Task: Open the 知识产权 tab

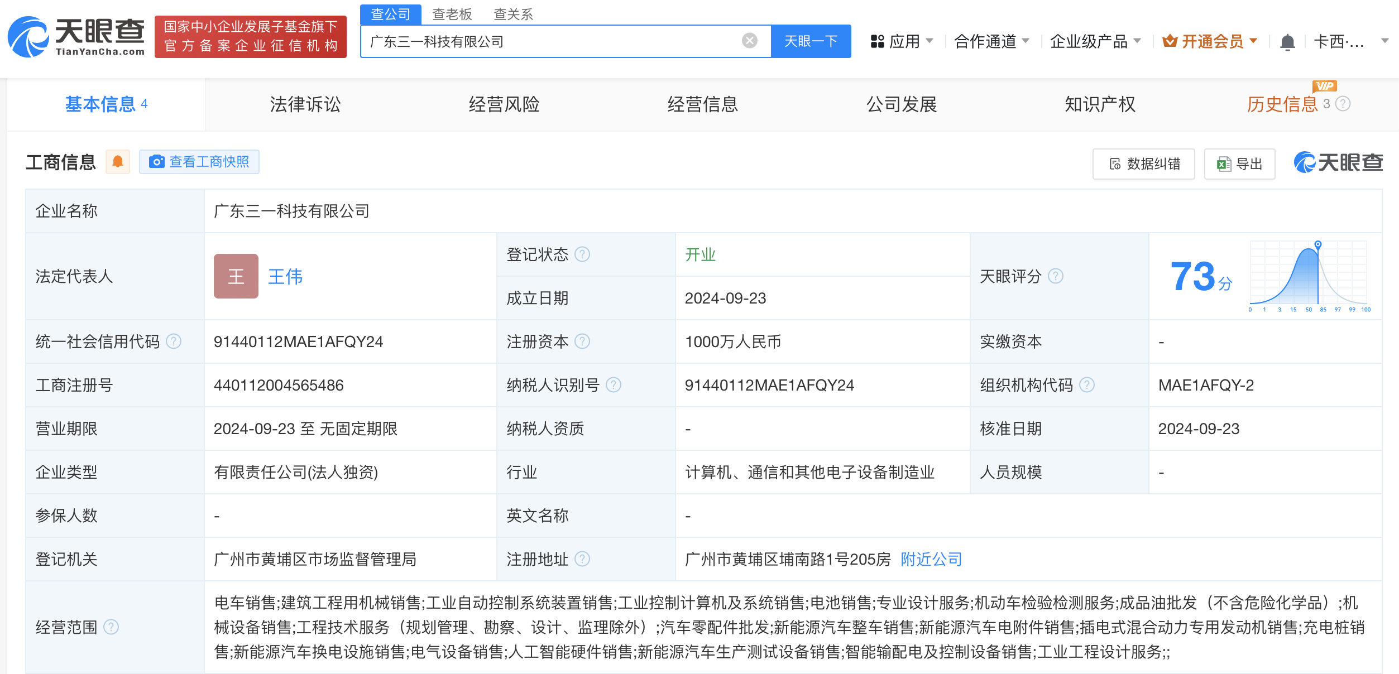Action: [1100, 104]
